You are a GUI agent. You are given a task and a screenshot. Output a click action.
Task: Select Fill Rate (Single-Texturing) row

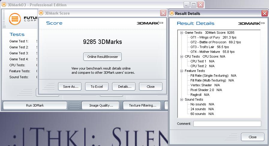[213, 76]
